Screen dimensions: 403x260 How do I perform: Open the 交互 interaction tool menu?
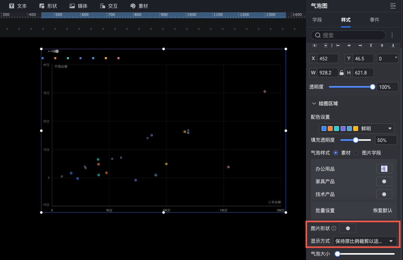coord(109,6)
